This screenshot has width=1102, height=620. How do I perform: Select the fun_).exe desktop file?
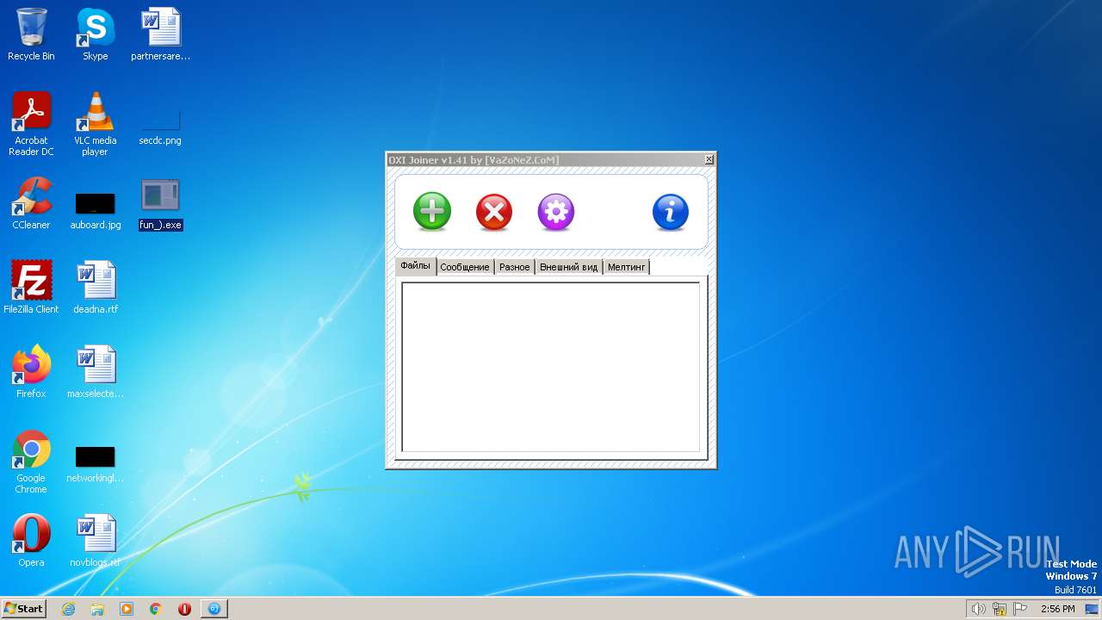[x=160, y=203]
